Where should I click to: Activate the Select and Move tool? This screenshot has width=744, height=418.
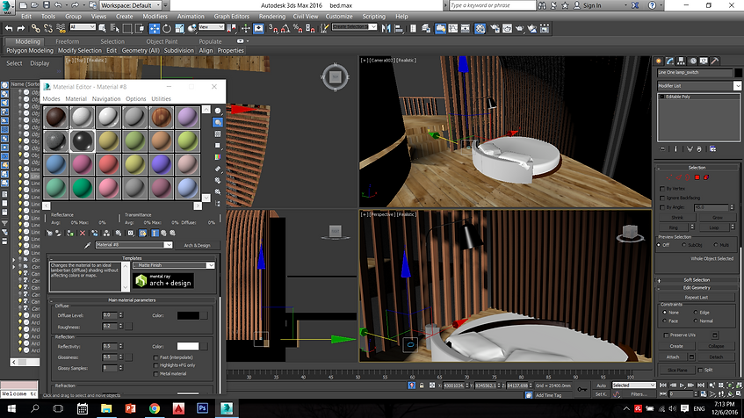(x=155, y=28)
